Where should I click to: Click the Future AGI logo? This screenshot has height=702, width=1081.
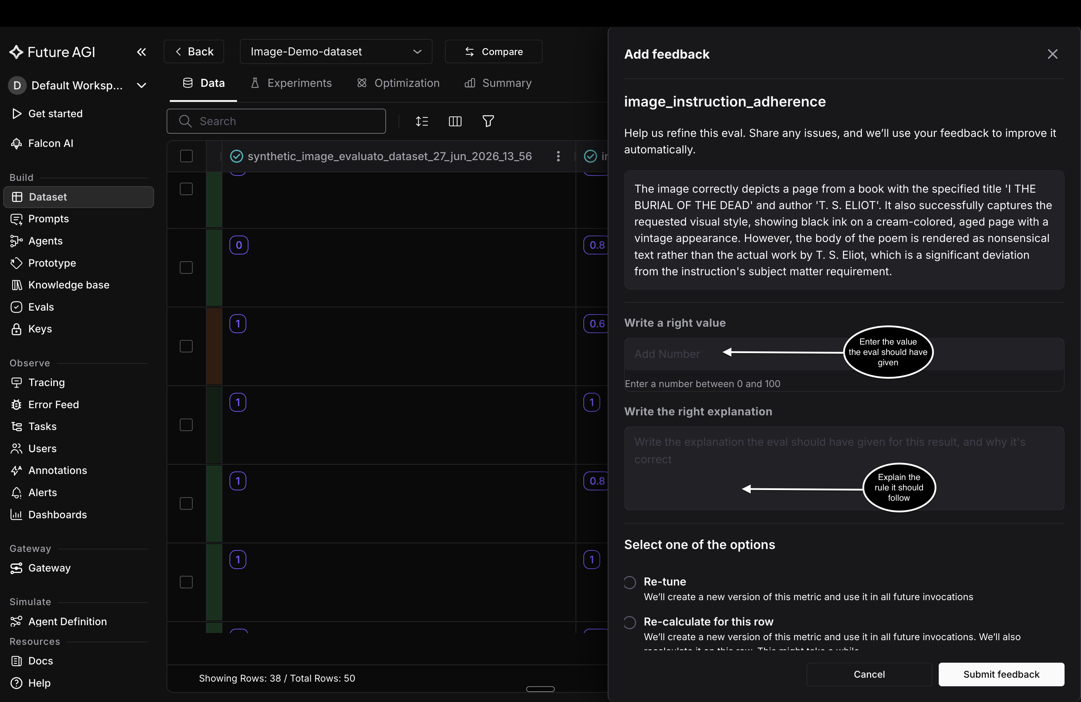(x=52, y=52)
